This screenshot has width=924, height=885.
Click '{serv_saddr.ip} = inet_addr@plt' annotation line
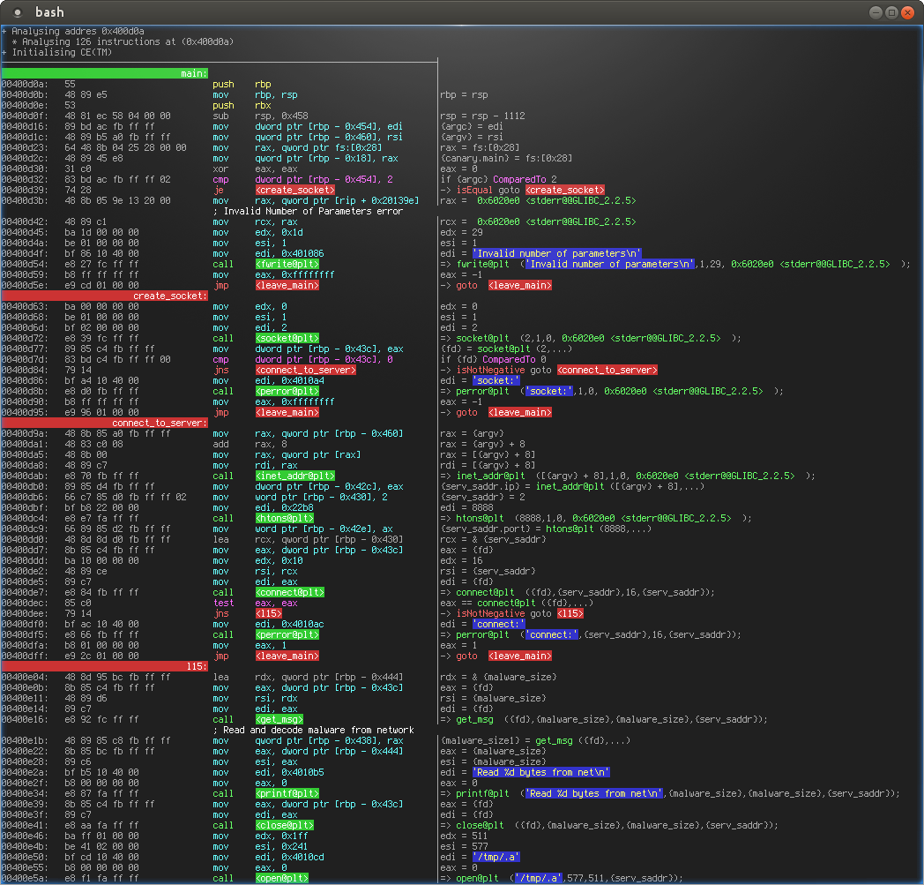[x=572, y=486]
